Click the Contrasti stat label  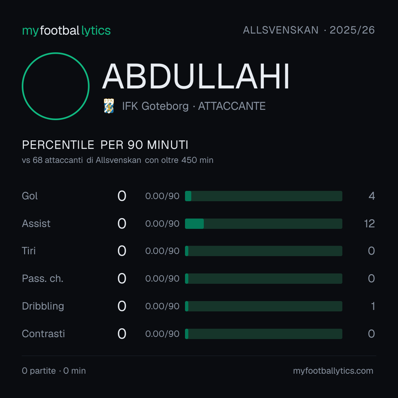coord(43,334)
